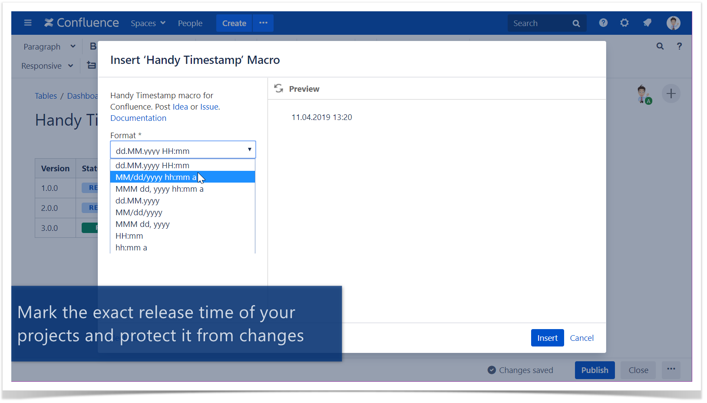
Task: Refresh the macro Preview
Action: pyautogui.click(x=279, y=88)
